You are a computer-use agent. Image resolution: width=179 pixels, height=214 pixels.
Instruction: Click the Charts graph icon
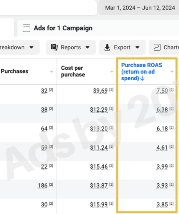(x=157, y=47)
